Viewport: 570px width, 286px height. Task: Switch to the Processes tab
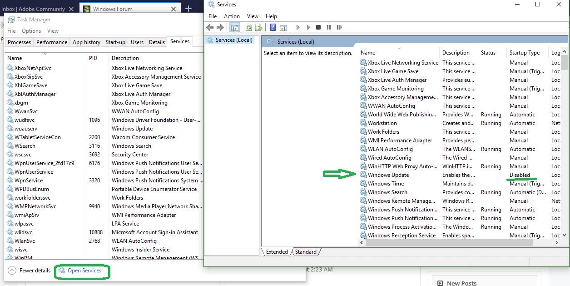[x=20, y=42]
